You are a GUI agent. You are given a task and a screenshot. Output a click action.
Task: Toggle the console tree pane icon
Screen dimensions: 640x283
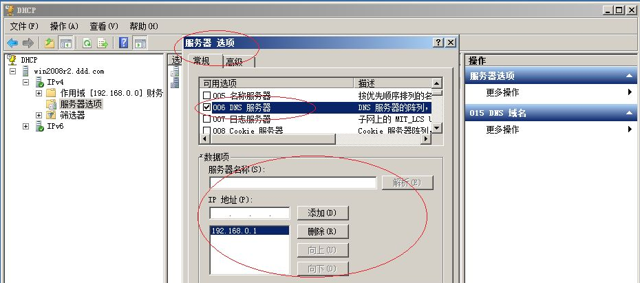pos(65,43)
